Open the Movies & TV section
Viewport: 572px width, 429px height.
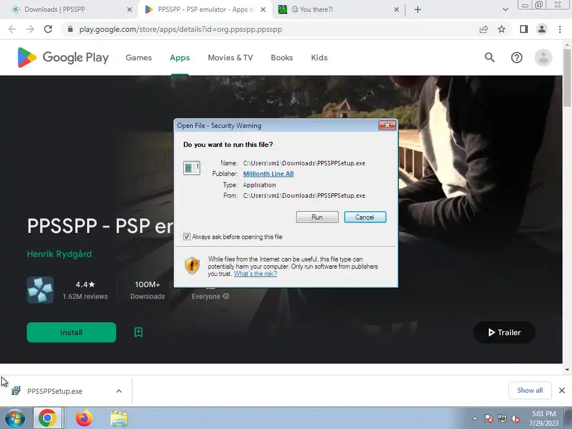[230, 58]
